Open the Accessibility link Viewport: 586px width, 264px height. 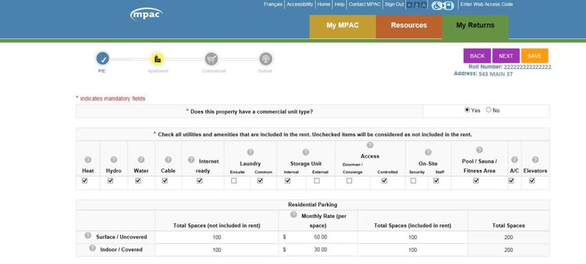point(300,5)
